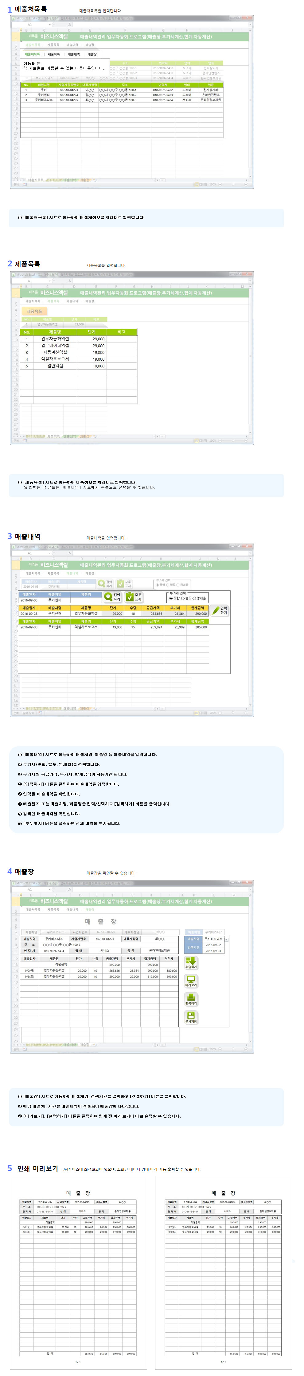Click 19,000 price for 엑셀차트보고서 row

92,359
